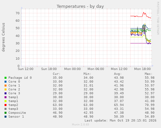Select the Sun 18:00 time axis label
This screenshot has width=161, height=128.
click(49, 69)
